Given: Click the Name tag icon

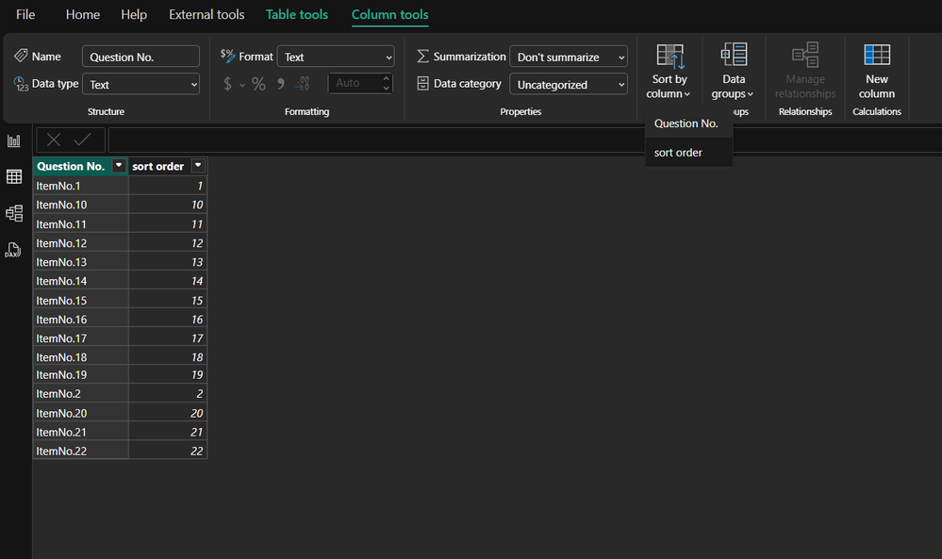Looking at the screenshot, I should 21,56.
